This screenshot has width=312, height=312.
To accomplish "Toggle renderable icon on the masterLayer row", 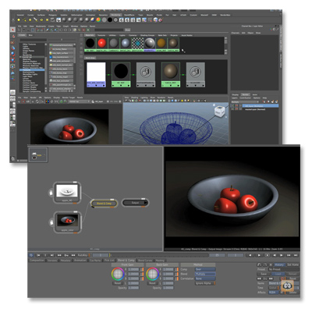I will (x=233, y=109).
